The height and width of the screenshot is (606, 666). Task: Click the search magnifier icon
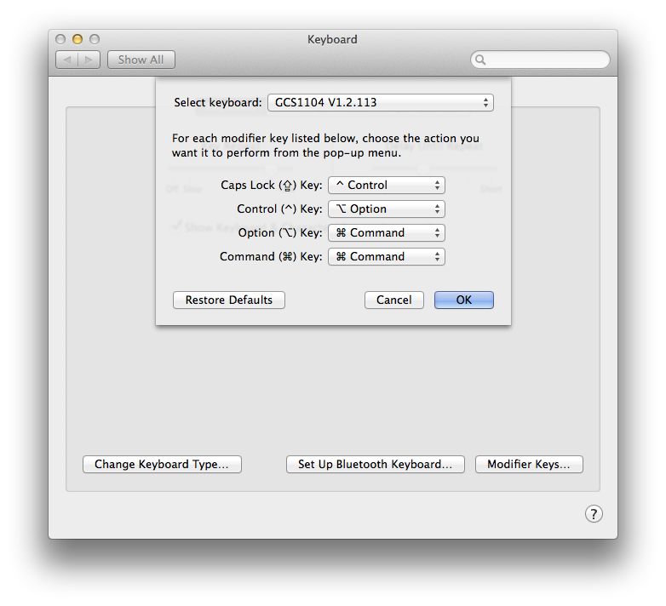click(x=480, y=60)
